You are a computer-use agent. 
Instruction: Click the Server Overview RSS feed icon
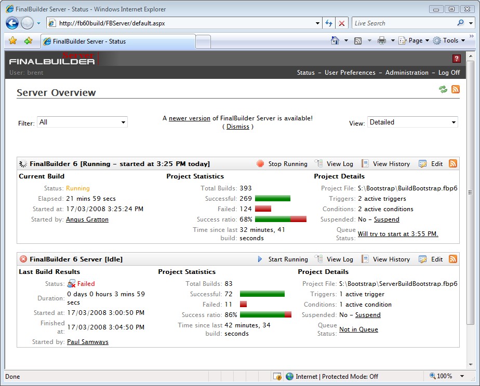point(456,89)
